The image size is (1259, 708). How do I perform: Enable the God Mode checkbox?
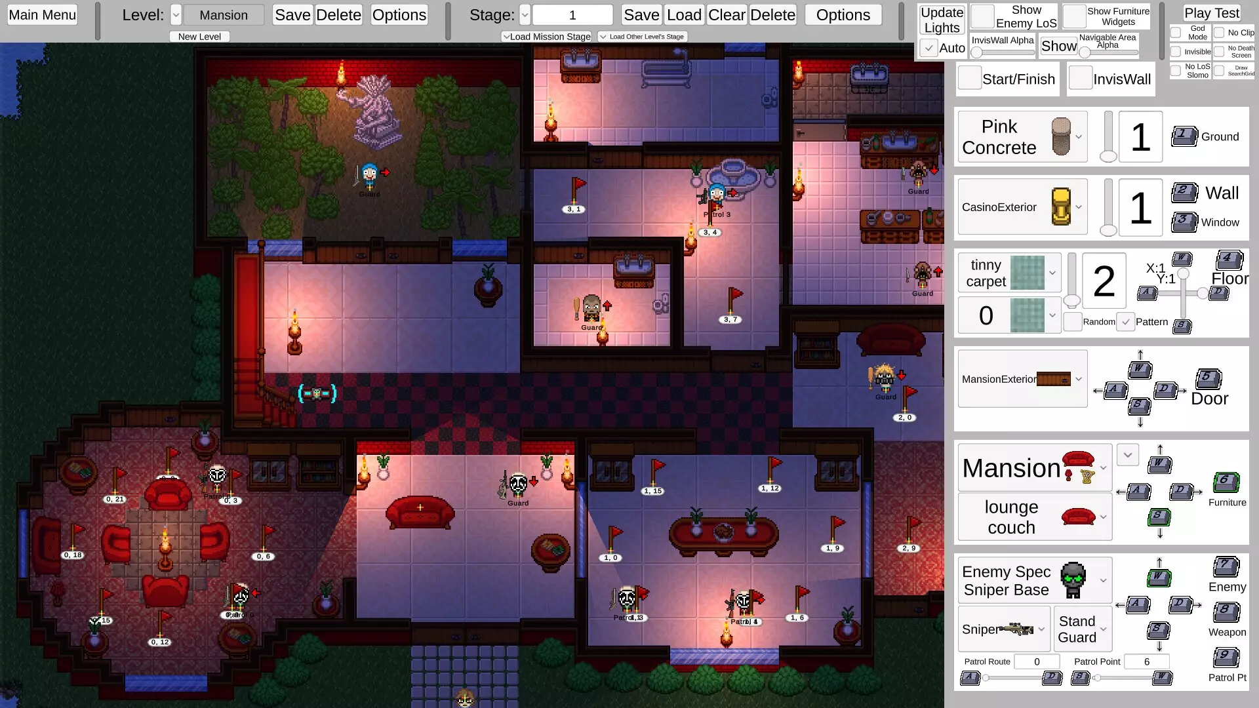pyautogui.click(x=1176, y=32)
